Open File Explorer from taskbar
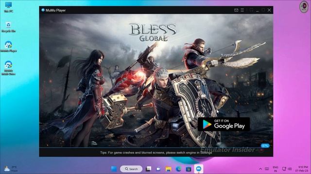311x174 pixels. click(x=169, y=169)
